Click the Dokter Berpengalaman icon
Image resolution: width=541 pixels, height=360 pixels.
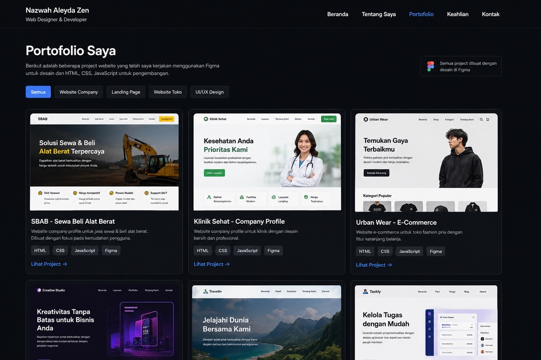point(209,197)
